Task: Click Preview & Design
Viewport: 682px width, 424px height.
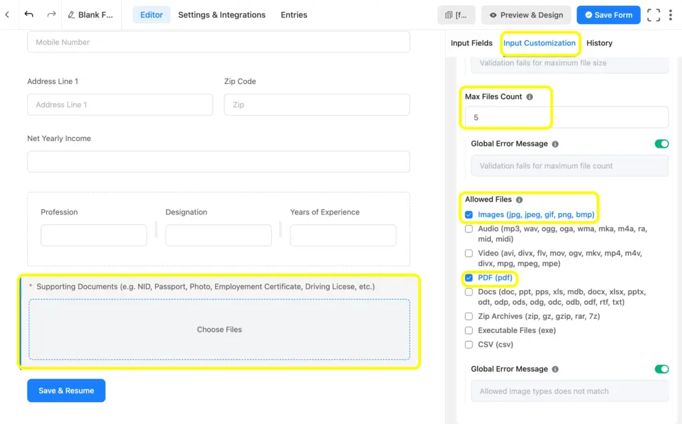Action: [x=525, y=14]
